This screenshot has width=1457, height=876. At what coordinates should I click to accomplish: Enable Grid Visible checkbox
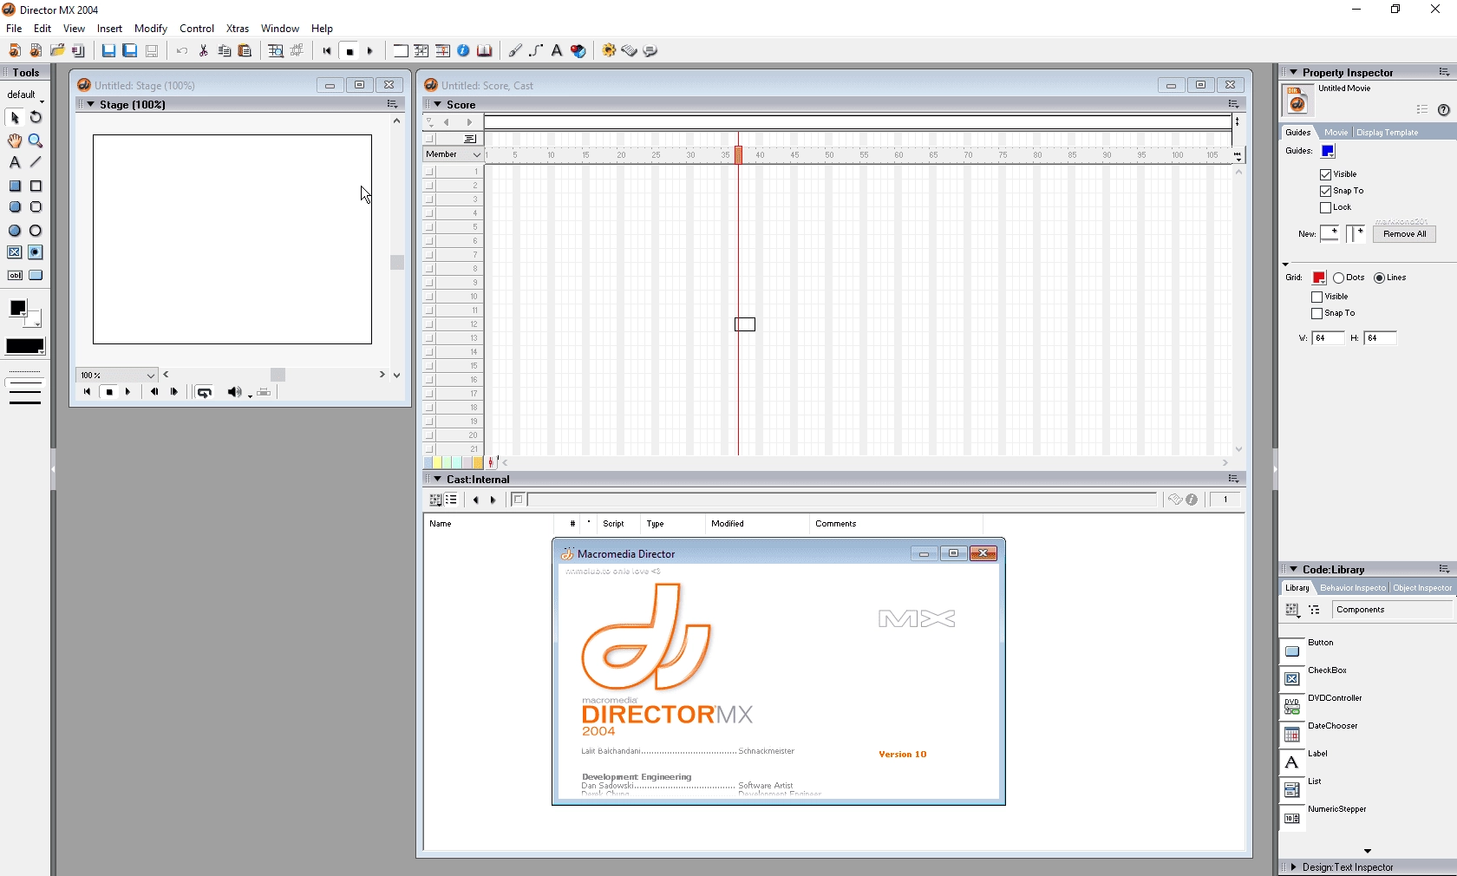(1317, 297)
